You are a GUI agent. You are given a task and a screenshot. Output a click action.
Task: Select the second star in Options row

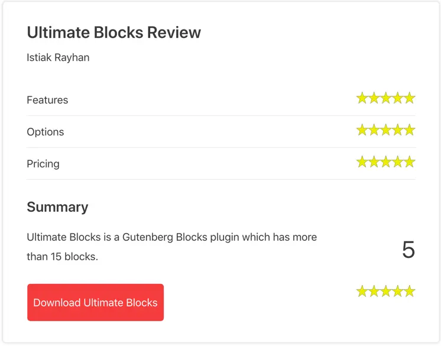tap(374, 130)
